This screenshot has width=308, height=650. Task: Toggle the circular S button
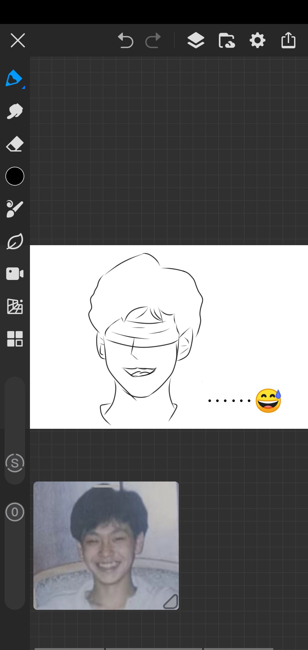pyautogui.click(x=15, y=463)
